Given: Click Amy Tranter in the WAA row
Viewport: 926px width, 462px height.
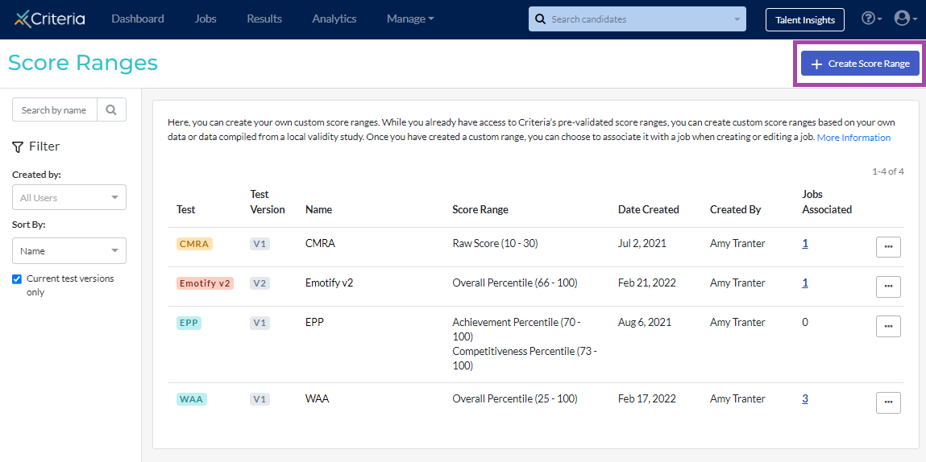Looking at the screenshot, I should pos(737,399).
